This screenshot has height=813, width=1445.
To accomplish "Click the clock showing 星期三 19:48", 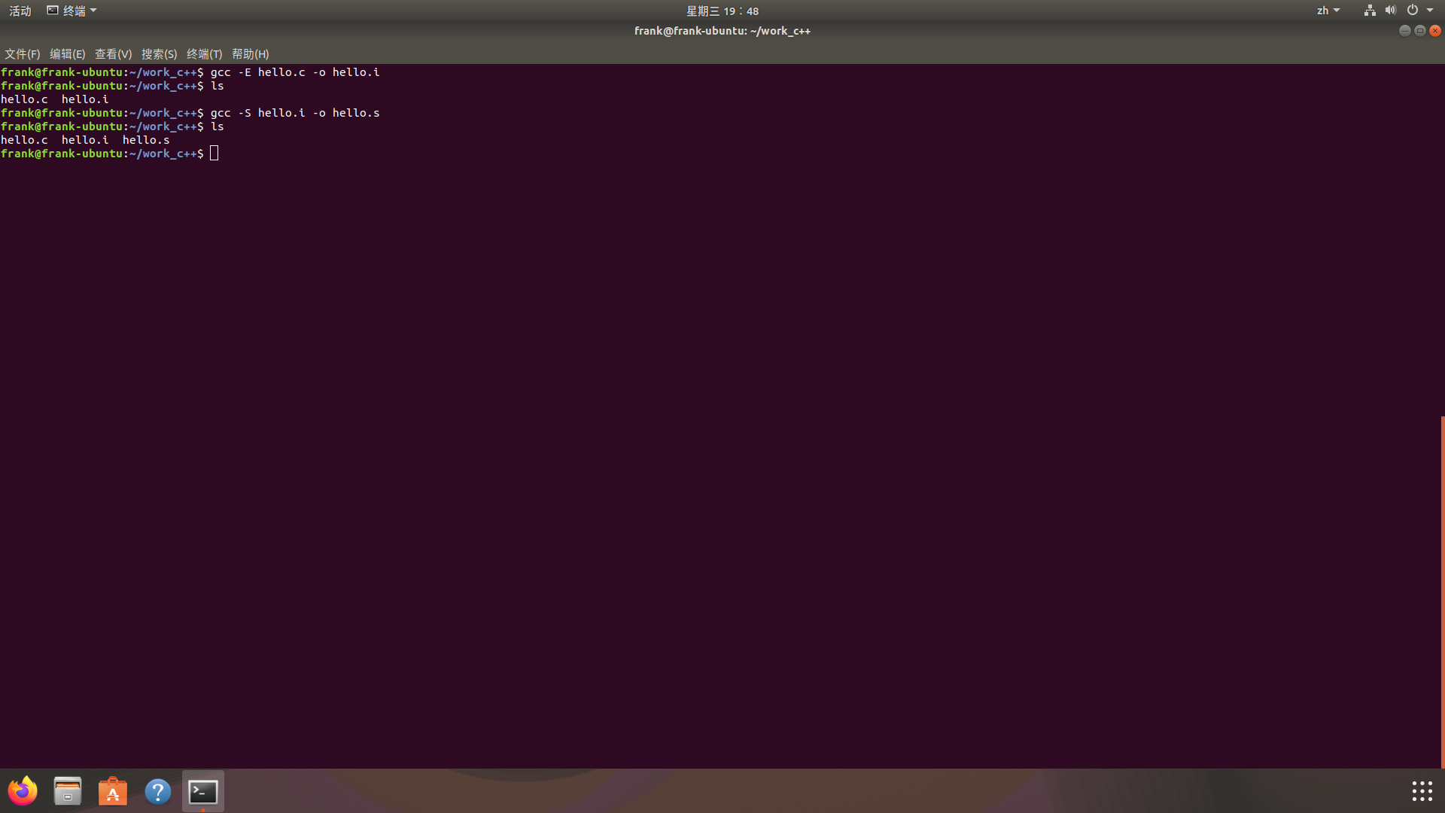I will click(722, 11).
